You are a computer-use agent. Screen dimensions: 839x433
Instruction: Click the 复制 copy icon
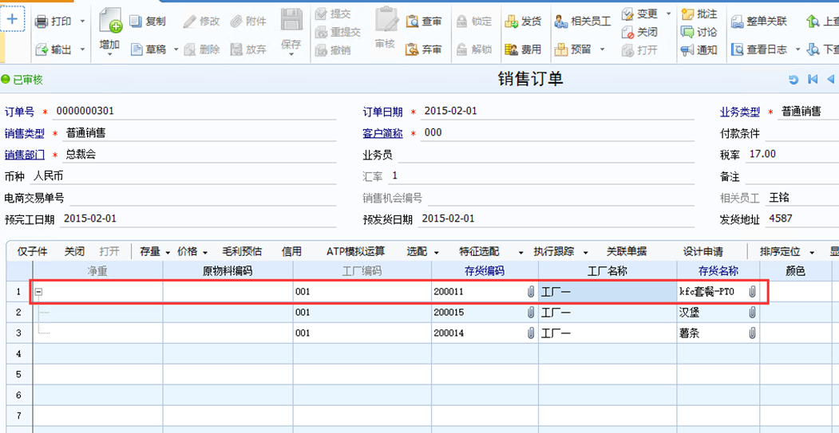click(135, 22)
